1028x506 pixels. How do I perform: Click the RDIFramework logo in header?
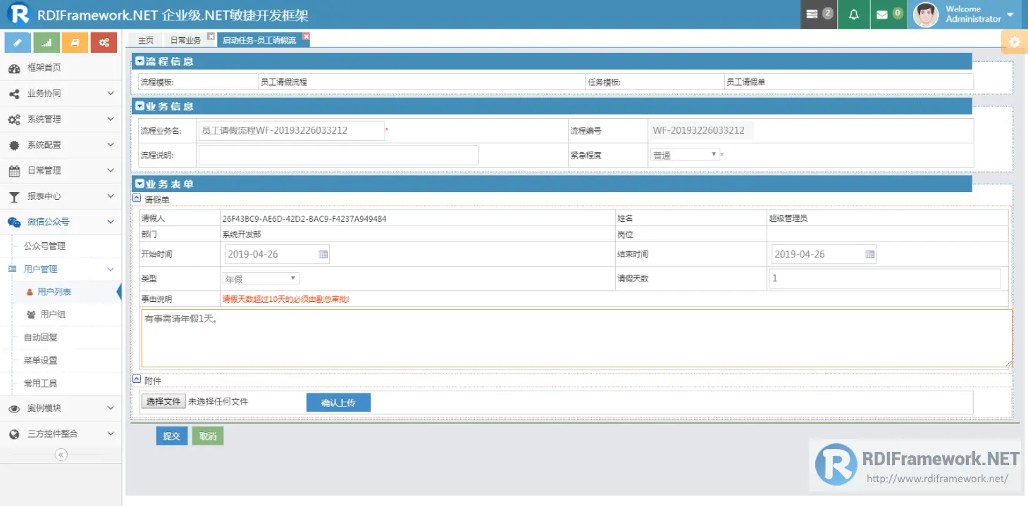tap(18, 13)
